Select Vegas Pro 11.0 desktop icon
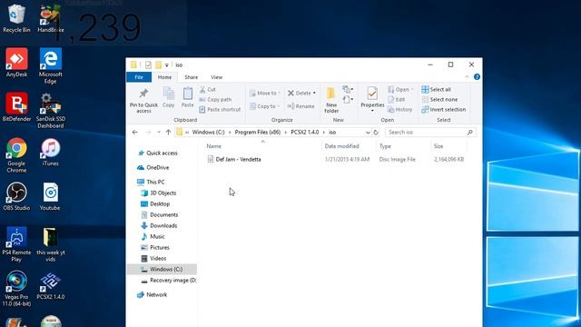 [x=16, y=289]
